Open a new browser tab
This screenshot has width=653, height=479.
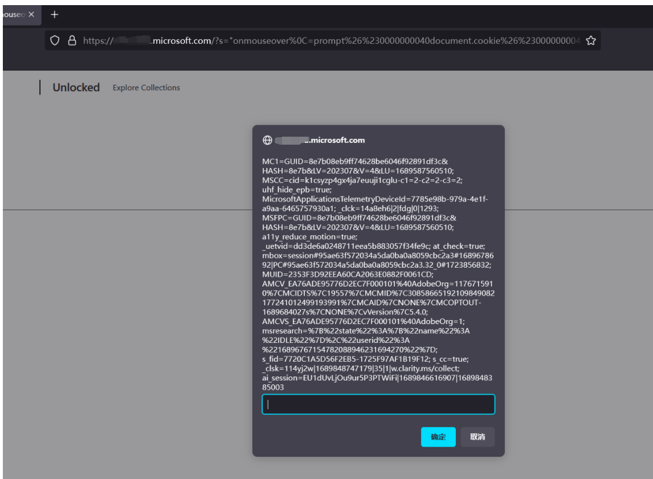(x=55, y=15)
